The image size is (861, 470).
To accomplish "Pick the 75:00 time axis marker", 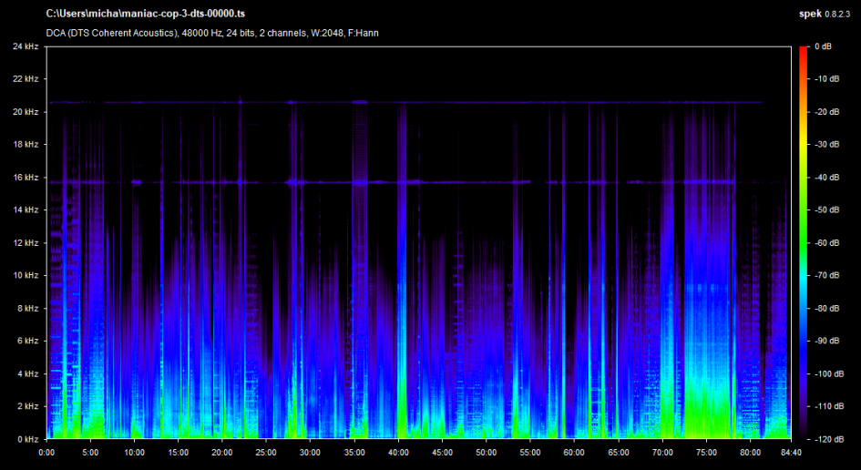I will click(x=705, y=452).
